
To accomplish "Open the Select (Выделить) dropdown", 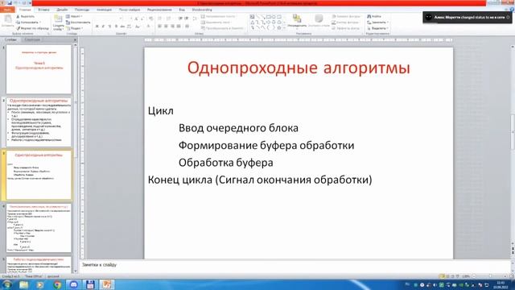I will (x=378, y=28).
